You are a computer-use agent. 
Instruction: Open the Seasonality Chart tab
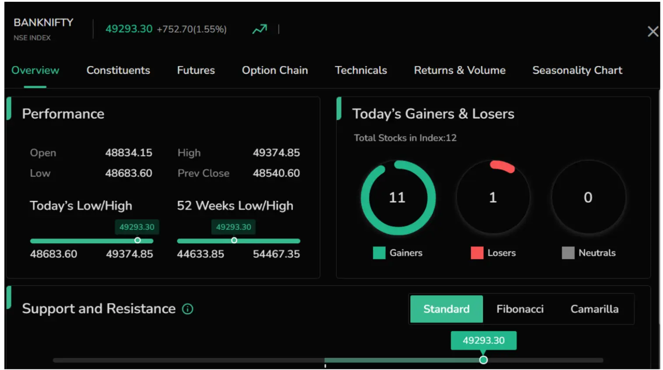[577, 70]
